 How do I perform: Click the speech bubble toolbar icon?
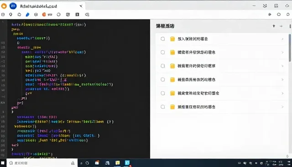tap(19, 15)
